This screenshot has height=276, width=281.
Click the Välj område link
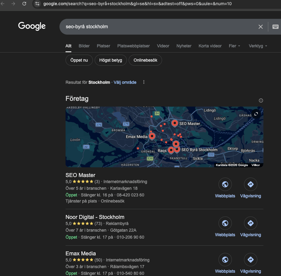tap(125, 82)
